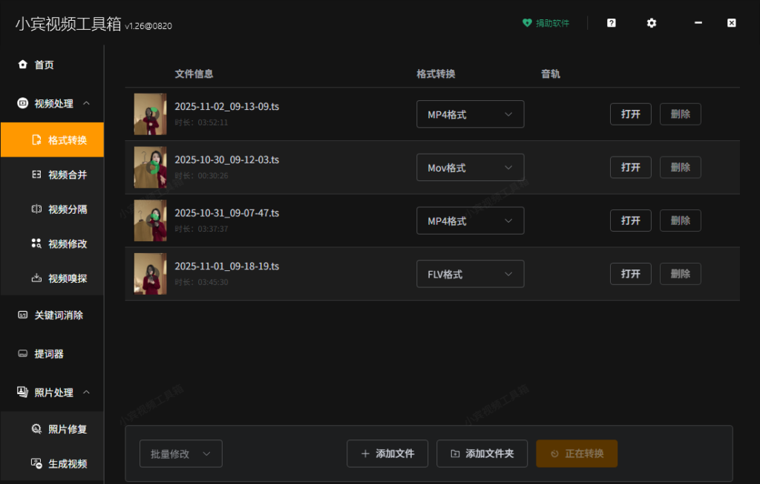Open the settings gear icon

(x=651, y=23)
